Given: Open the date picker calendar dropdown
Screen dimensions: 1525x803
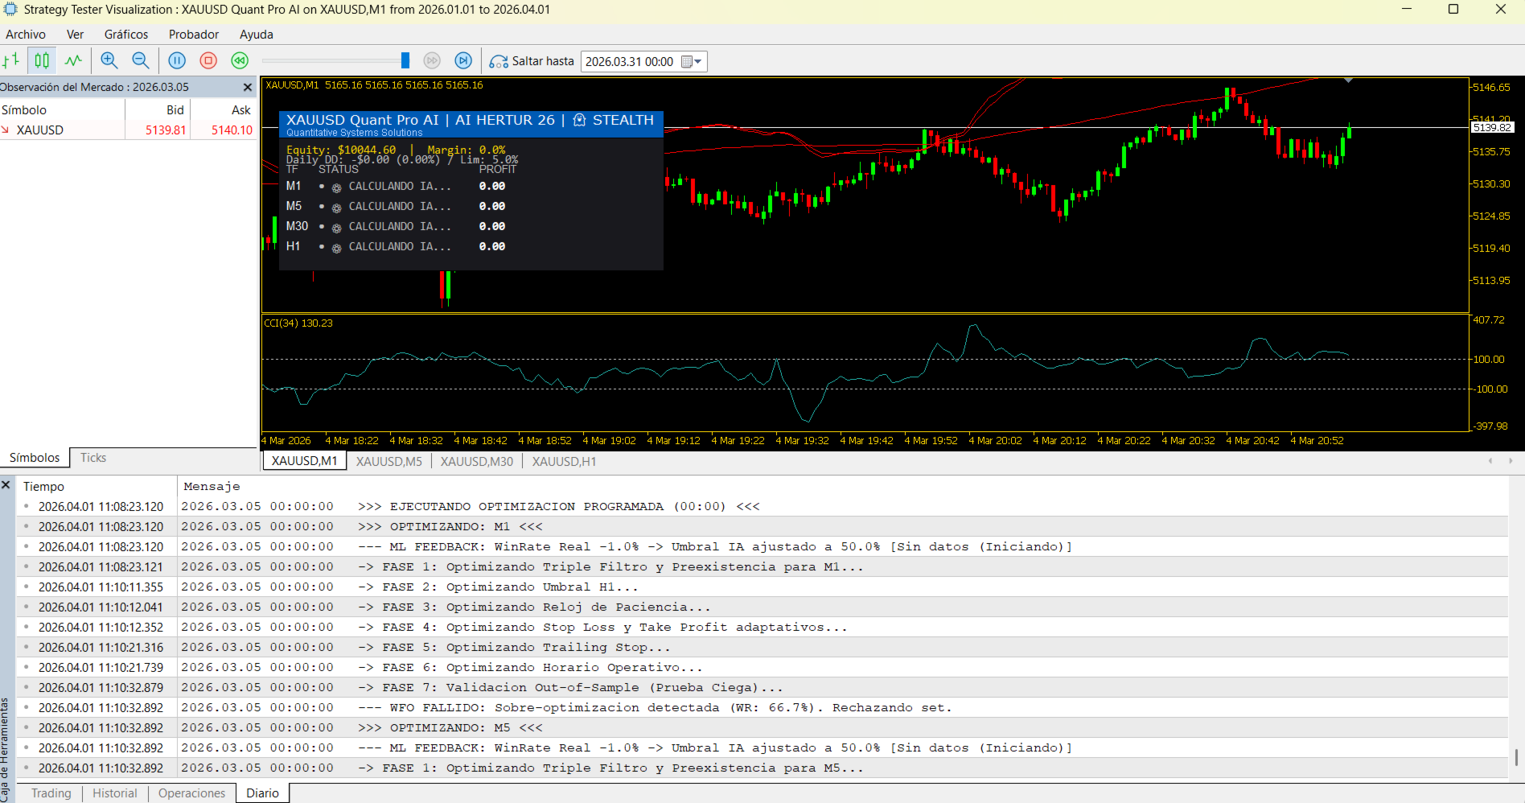Looking at the screenshot, I should [x=692, y=62].
